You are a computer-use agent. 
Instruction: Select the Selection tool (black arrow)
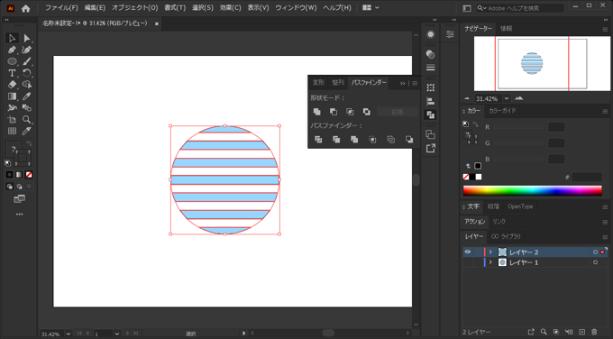[12, 38]
